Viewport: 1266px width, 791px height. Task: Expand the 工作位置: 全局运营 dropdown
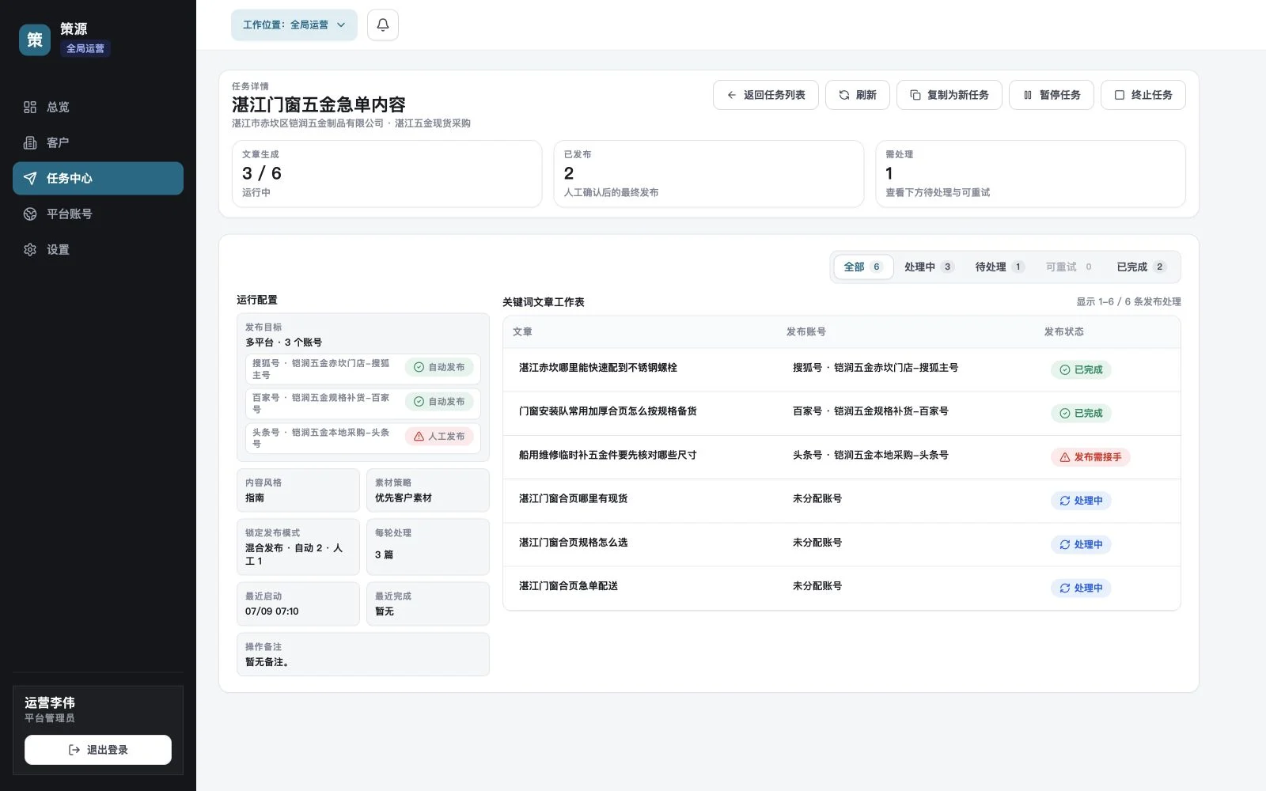coord(294,25)
